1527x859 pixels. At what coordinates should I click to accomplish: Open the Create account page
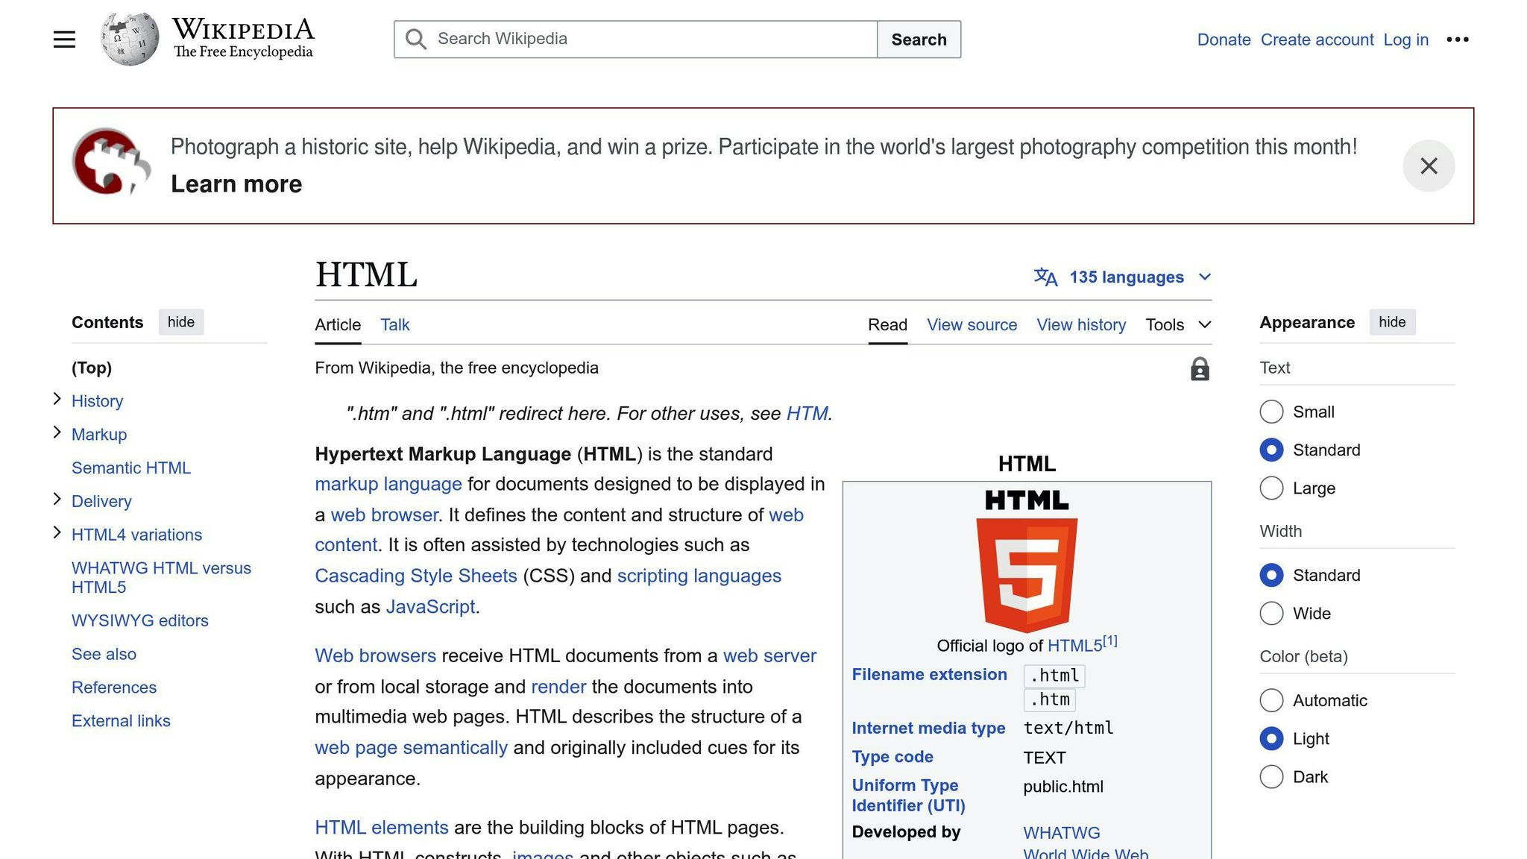pos(1317,40)
